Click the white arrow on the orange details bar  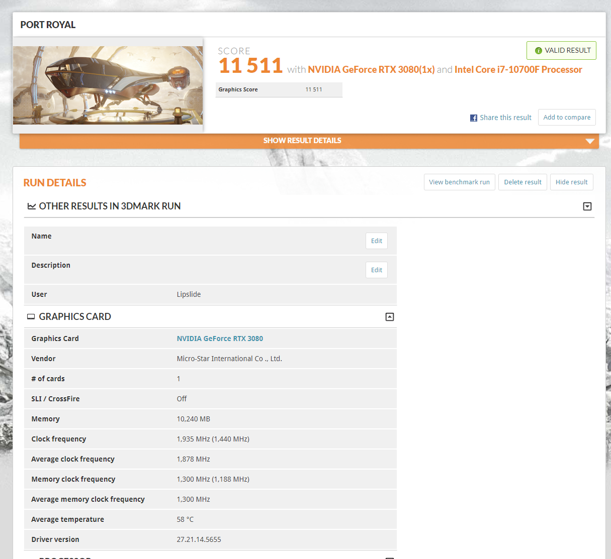pyautogui.click(x=590, y=141)
